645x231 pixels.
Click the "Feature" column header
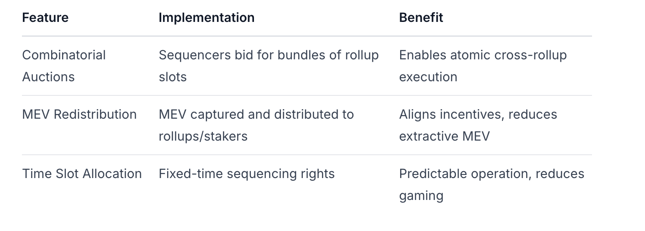[45, 18]
